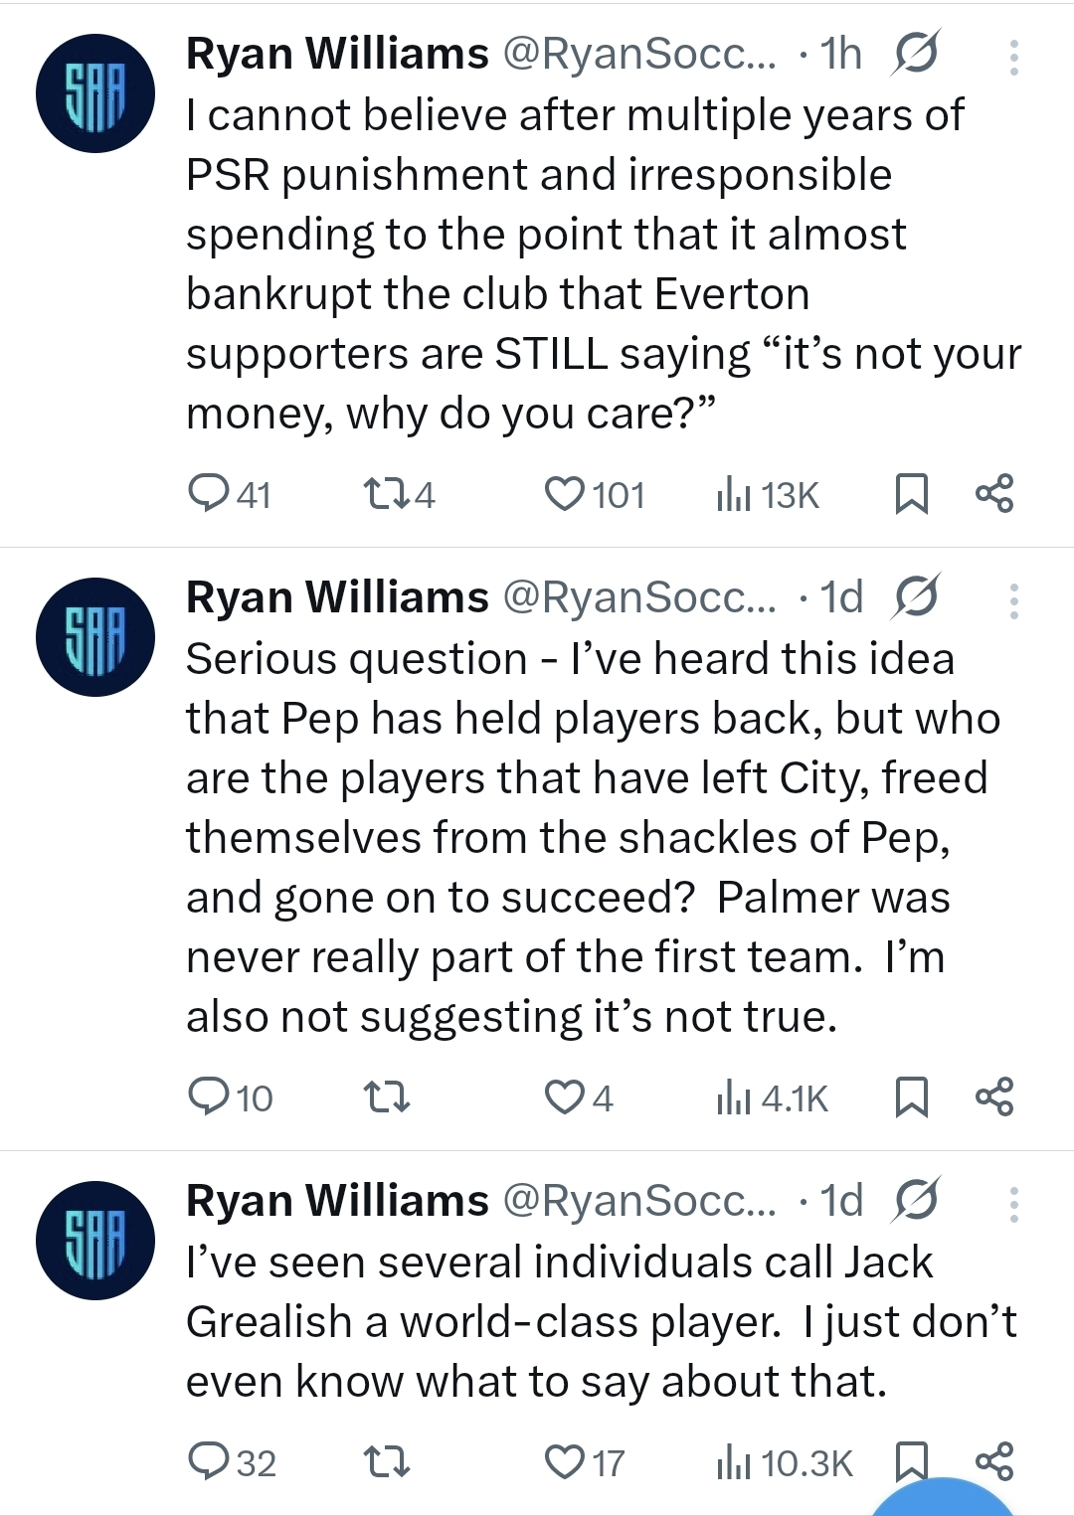Reply to the Pep players tweet
The width and height of the screenshot is (1074, 1516).
(x=210, y=1096)
